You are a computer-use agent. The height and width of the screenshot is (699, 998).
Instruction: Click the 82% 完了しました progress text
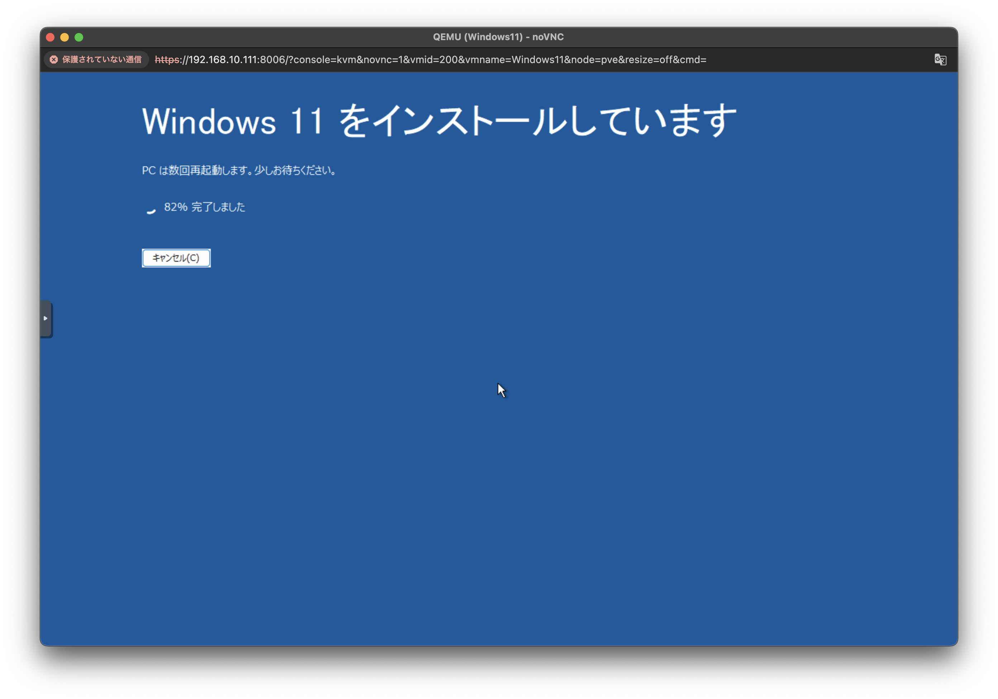click(x=204, y=207)
